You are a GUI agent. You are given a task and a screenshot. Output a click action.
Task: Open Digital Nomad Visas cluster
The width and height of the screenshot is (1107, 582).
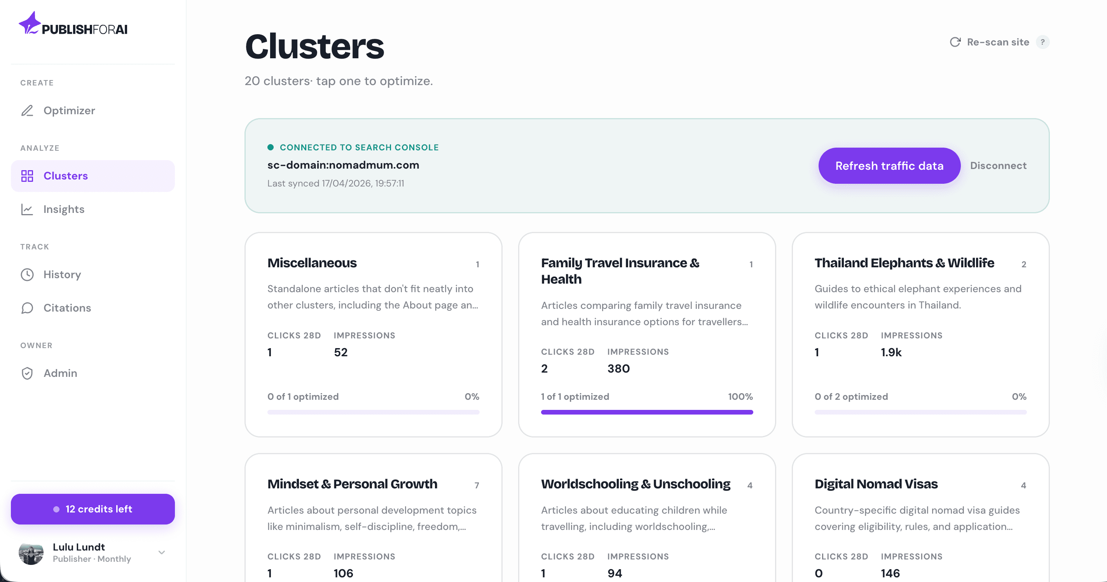(x=920, y=518)
